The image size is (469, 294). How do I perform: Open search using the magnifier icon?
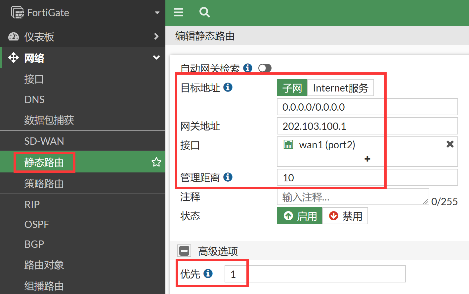click(x=204, y=13)
